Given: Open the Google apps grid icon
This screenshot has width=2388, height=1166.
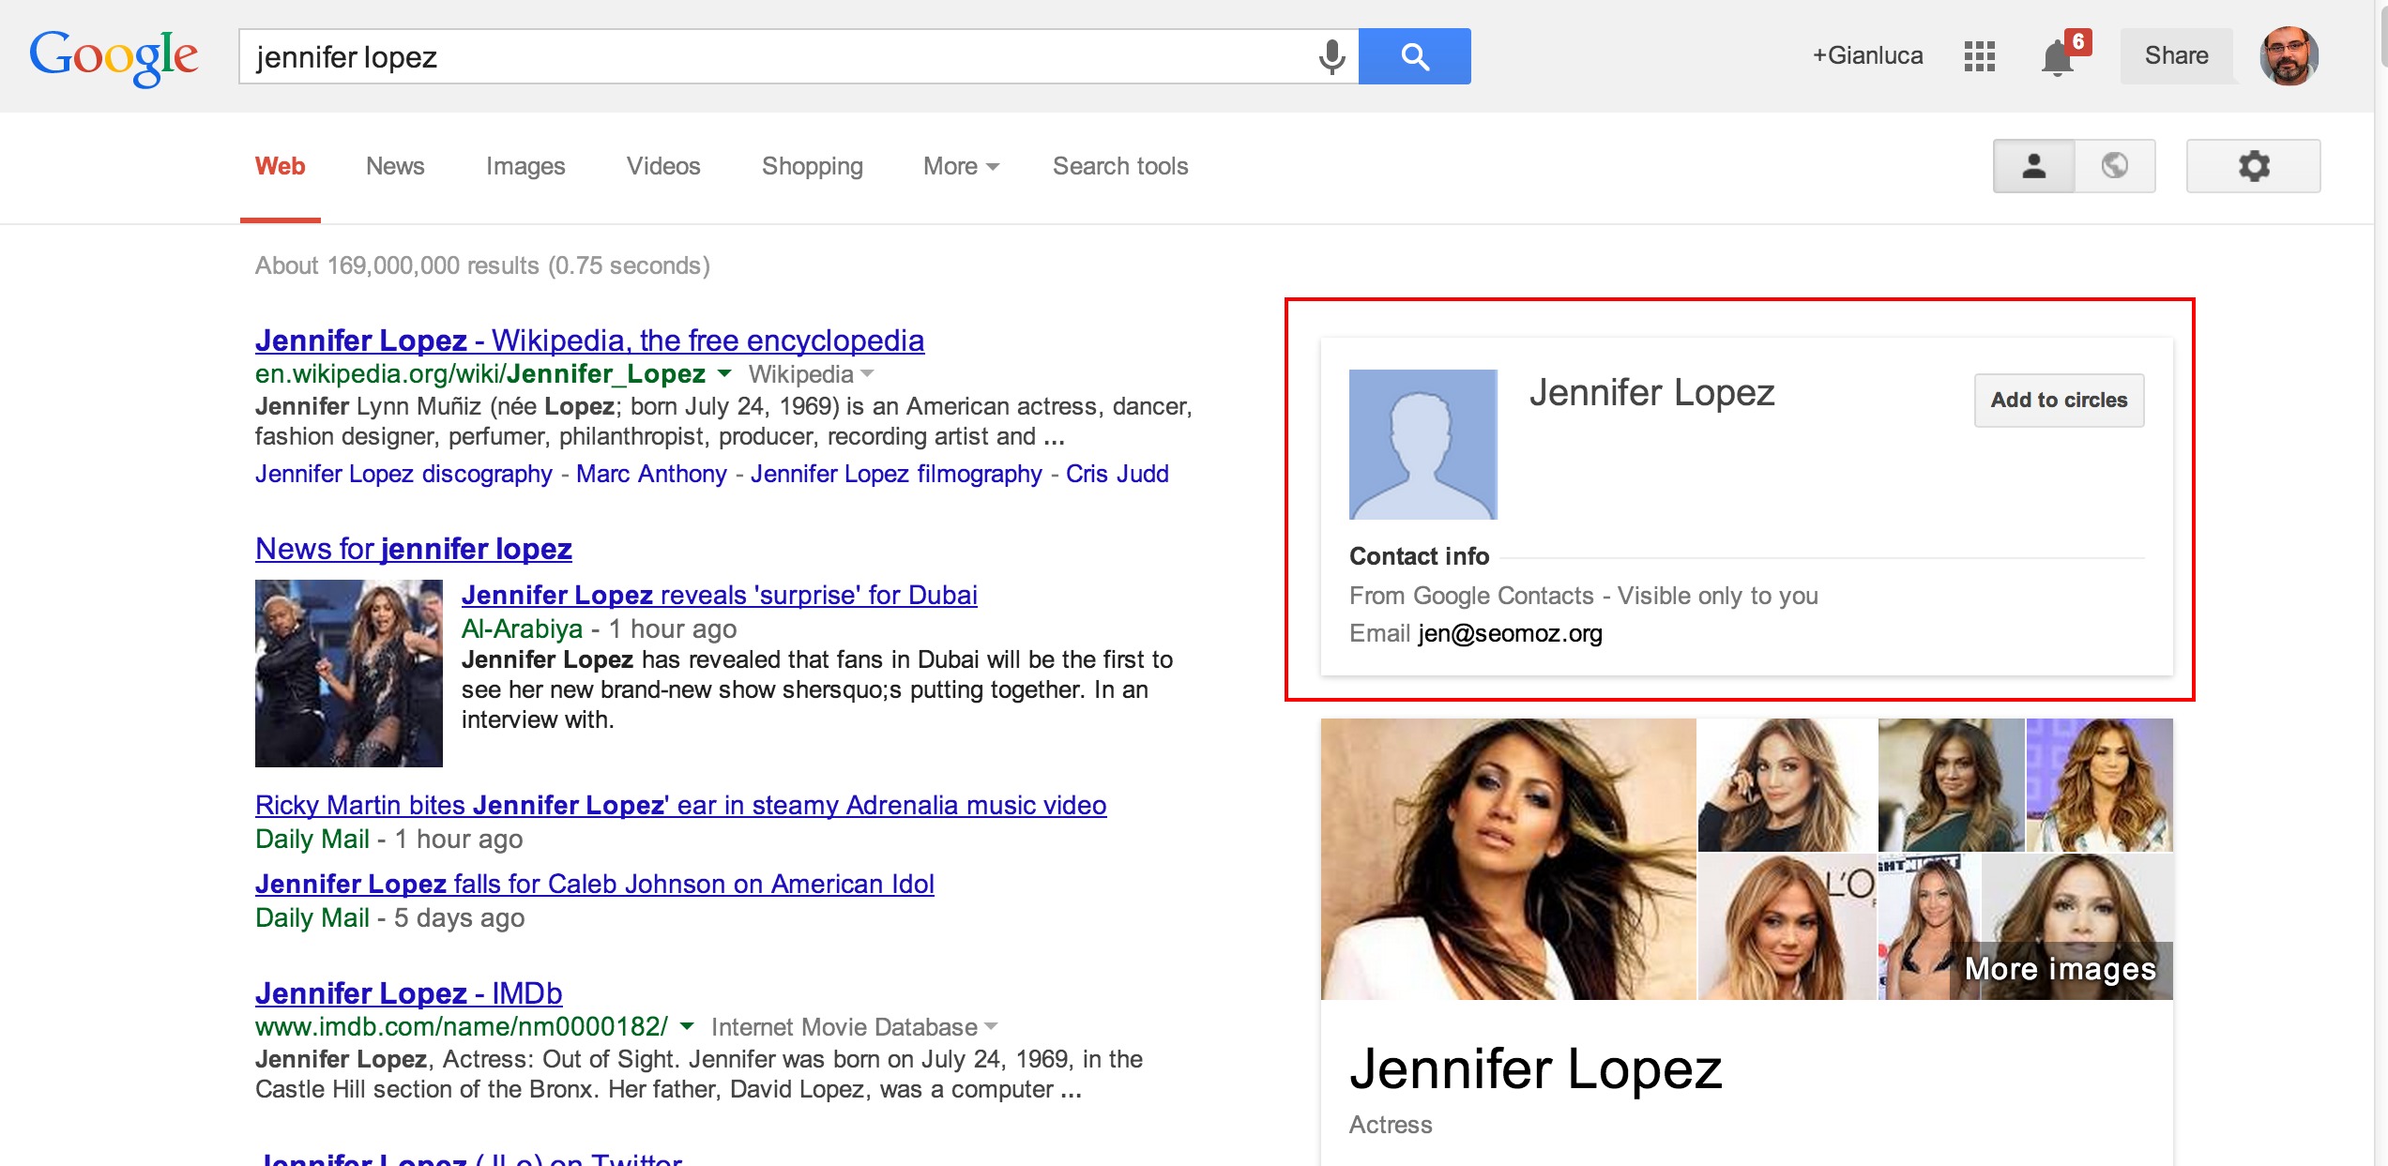Looking at the screenshot, I should 1979,56.
